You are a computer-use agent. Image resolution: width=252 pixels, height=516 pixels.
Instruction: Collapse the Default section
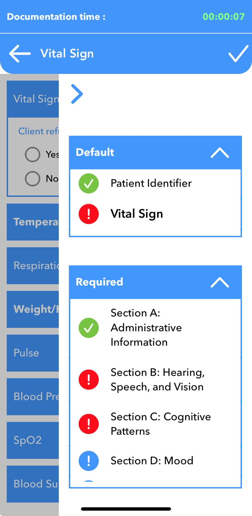tap(220, 153)
